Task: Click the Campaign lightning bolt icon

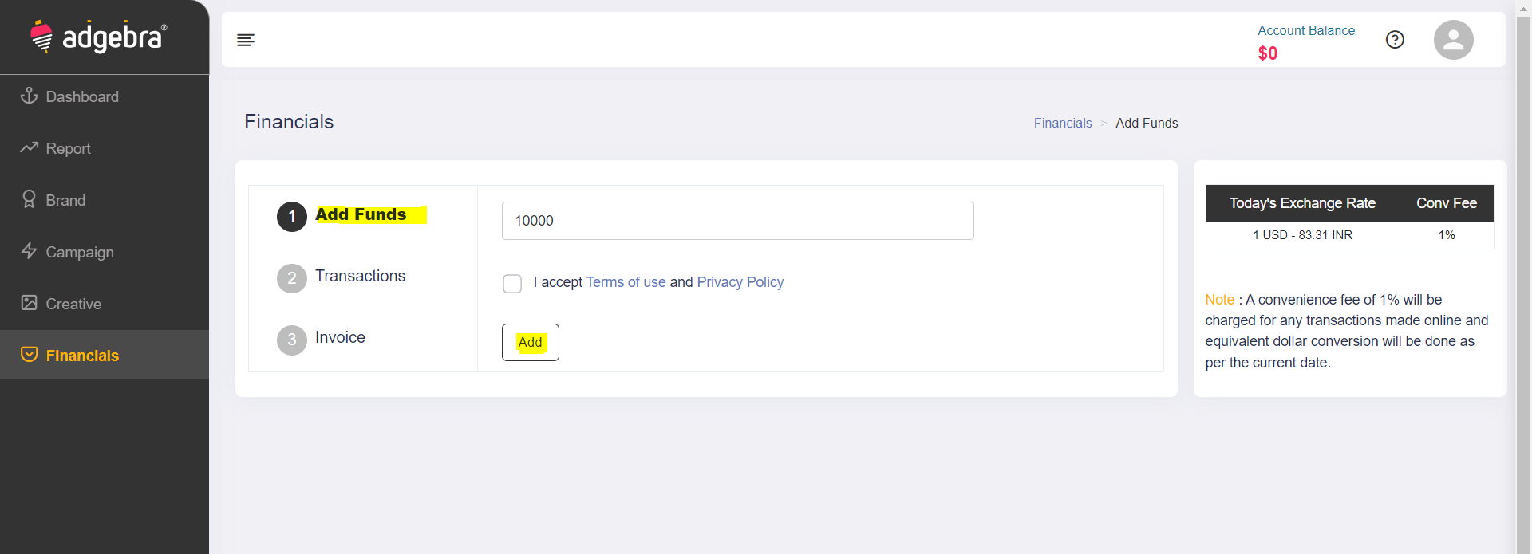Action: [x=30, y=251]
